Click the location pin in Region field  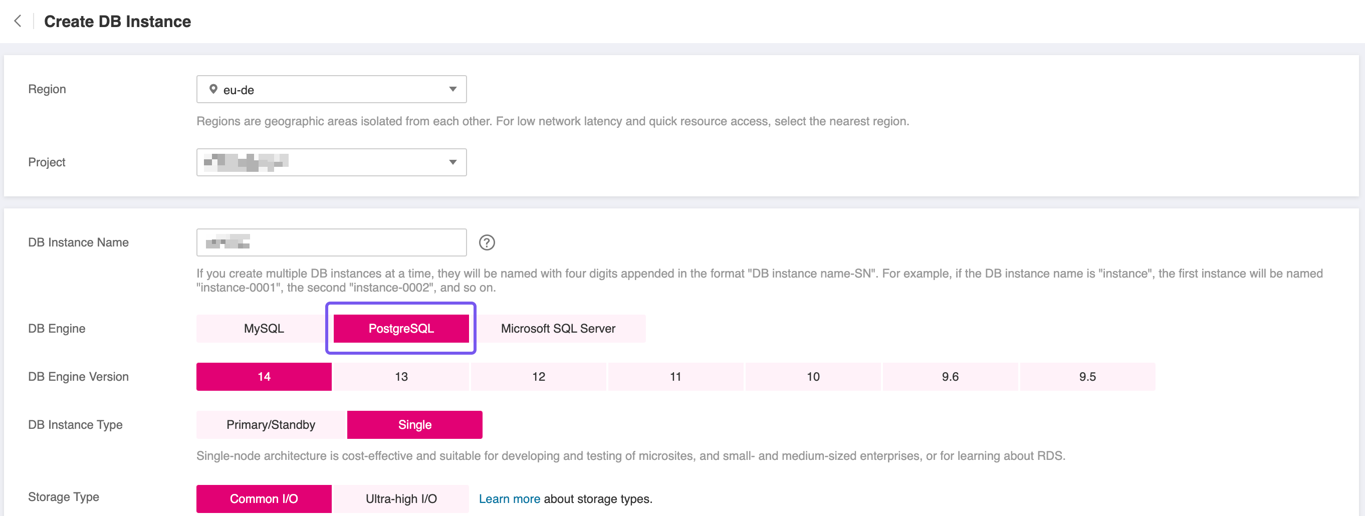pyautogui.click(x=213, y=89)
